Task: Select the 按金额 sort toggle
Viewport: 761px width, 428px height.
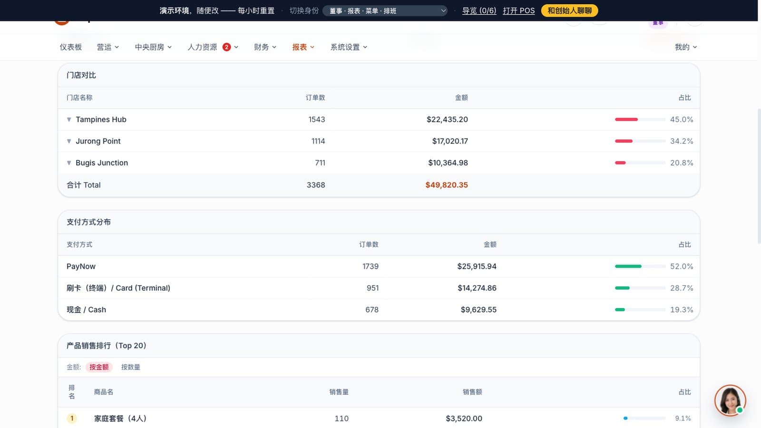Action: click(x=99, y=367)
